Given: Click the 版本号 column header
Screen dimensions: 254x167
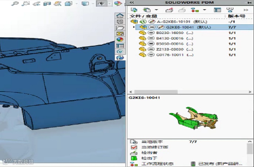Looking at the screenshot, I should (x=237, y=16).
